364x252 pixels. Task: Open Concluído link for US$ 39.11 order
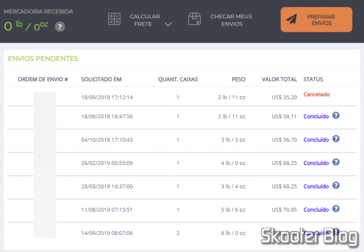316,117
